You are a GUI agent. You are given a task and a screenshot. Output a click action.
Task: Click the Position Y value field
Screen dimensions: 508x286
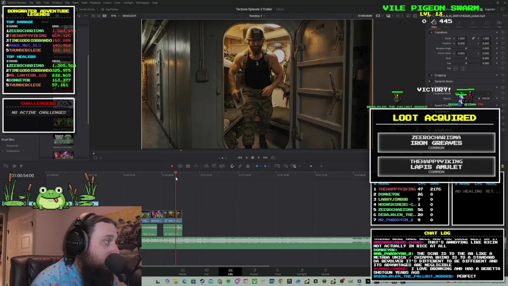tap(486, 43)
